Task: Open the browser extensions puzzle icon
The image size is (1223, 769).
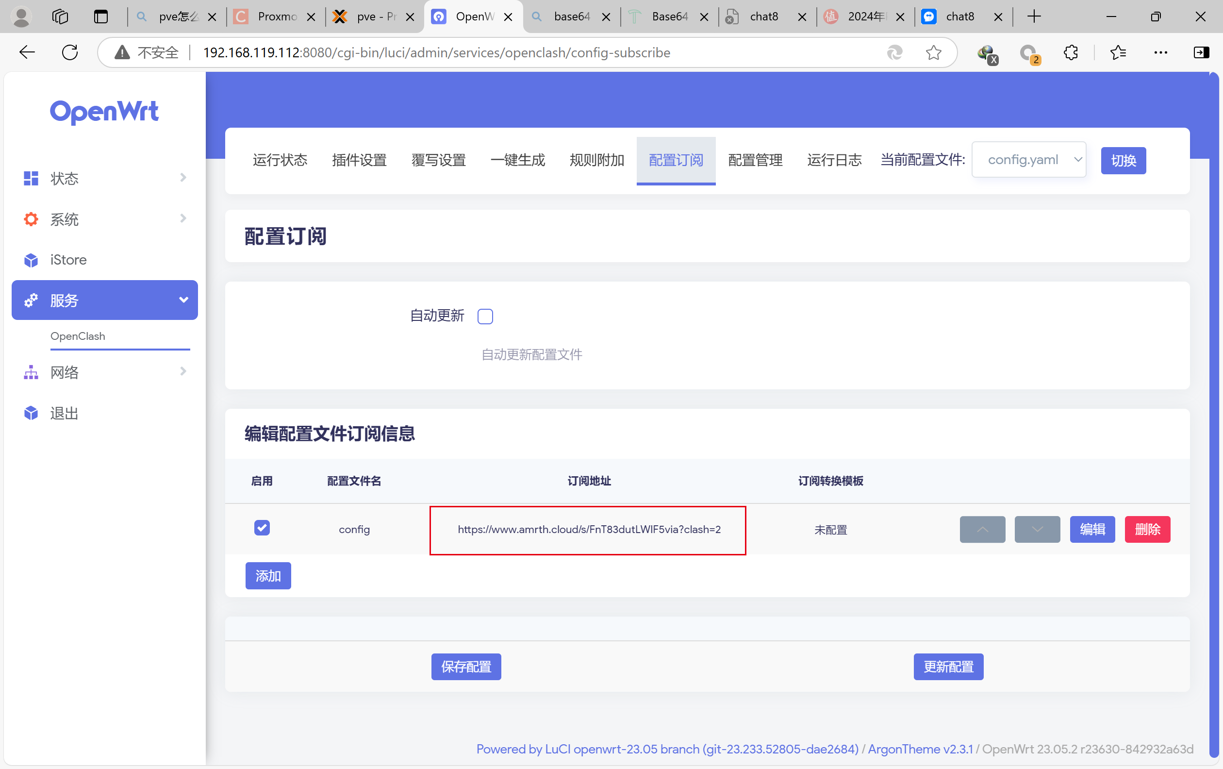Action: point(1071,52)
